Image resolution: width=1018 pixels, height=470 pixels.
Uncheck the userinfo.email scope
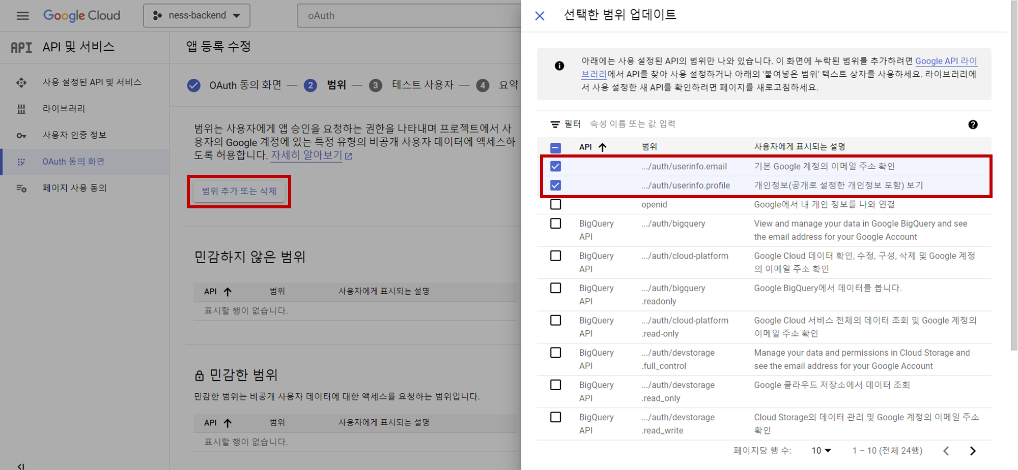coord(555,166)
